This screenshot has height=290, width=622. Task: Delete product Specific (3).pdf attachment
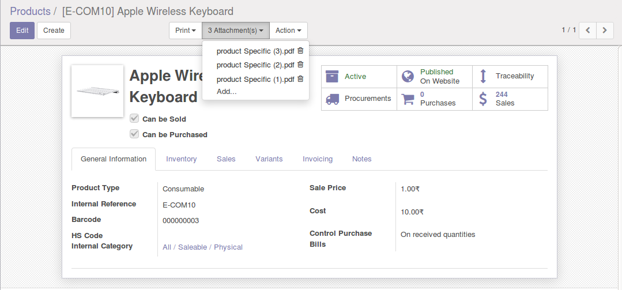click(300, 51)
